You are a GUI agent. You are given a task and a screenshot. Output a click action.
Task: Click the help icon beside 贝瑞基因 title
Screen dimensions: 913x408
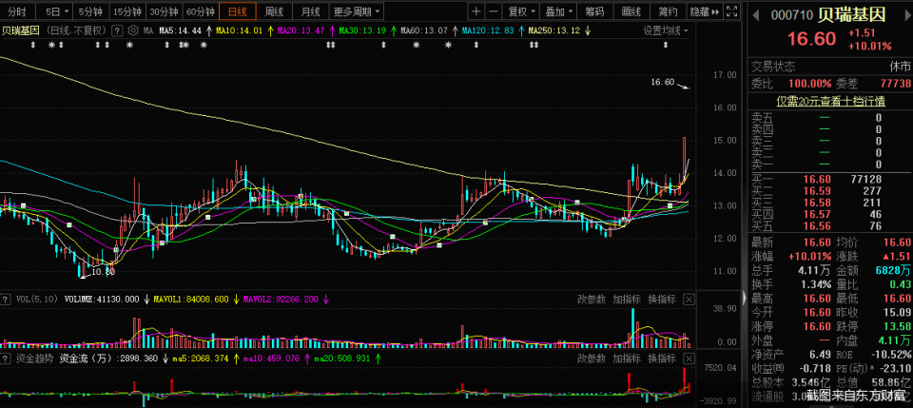(117, 30)
